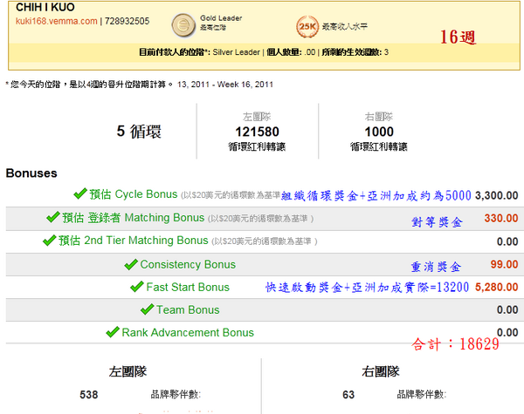Image resolution: width=524 pixels, height=414 pixels.
Task: Open the 預估 2nd Tier Matching Bonus link
Action: pyautogui.click(x=134, y=241)
